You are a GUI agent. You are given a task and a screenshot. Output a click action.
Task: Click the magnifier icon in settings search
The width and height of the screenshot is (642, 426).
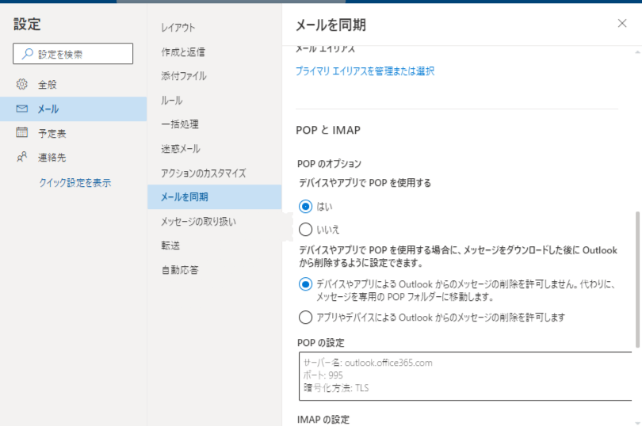[x=28, y=54]
